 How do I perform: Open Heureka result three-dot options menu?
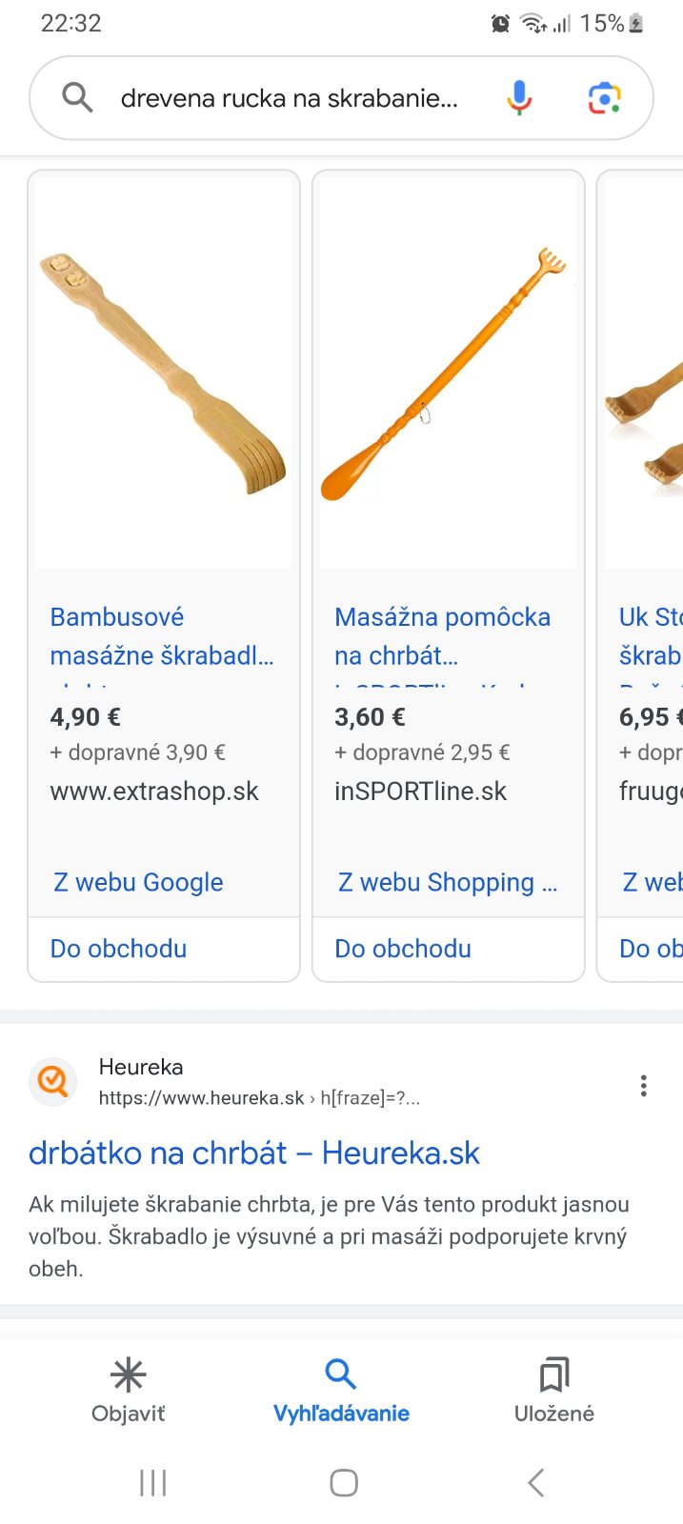644,1085
